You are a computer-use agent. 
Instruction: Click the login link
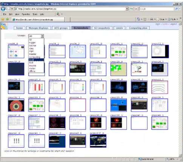pos(158,24)
